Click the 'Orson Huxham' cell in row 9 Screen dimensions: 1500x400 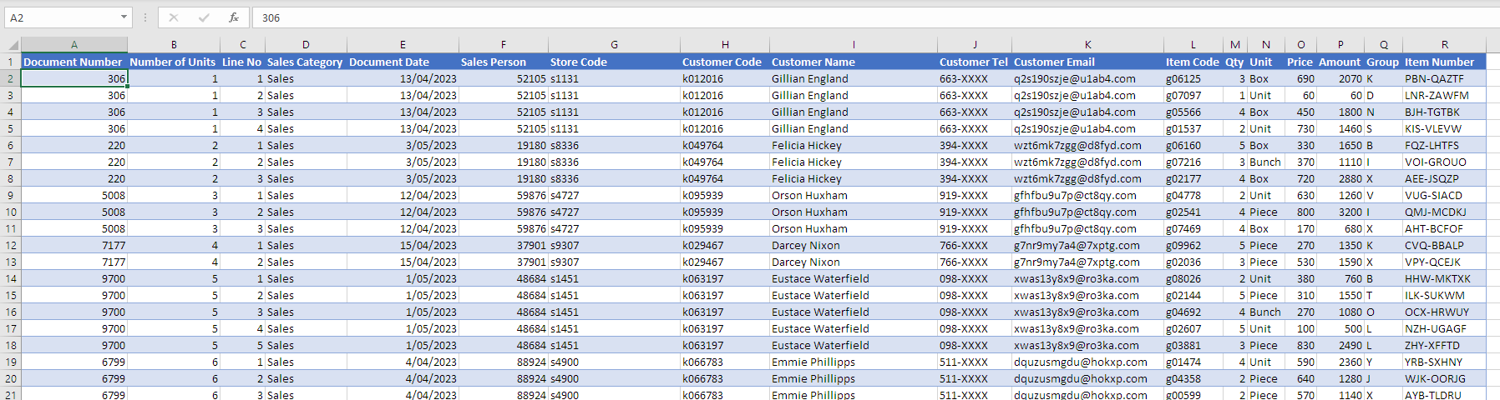(854, 195)
